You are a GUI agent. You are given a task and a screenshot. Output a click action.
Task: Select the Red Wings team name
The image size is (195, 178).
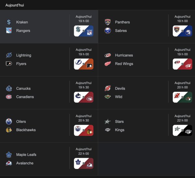point(124,64)
